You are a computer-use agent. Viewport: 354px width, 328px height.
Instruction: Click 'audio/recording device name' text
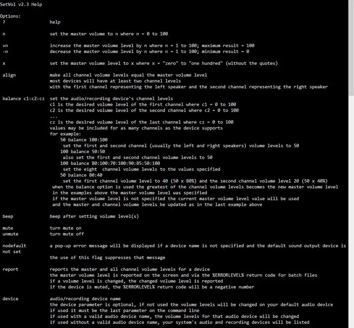tap(85, 299)
